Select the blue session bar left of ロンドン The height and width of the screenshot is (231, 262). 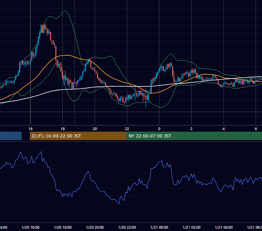(x=11, y=136)
